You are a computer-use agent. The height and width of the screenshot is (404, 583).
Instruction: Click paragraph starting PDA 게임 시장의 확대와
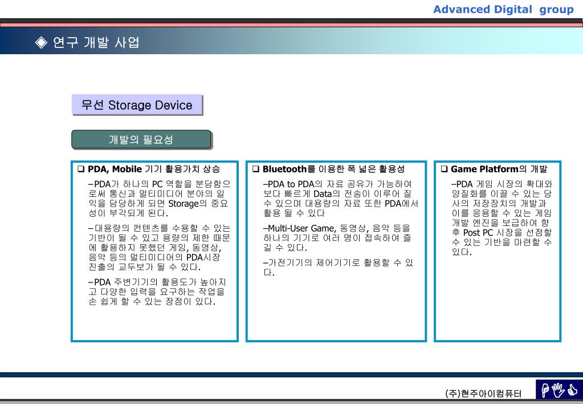[x=502, y=218]
